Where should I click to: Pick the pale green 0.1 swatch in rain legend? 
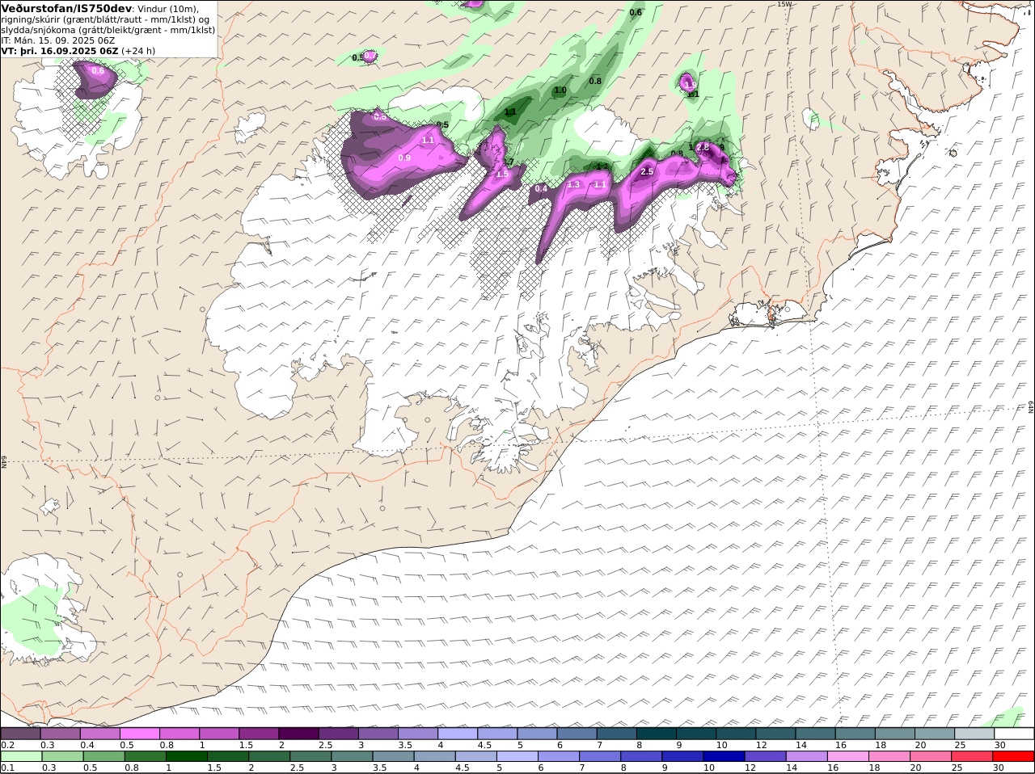pos(21,756)
